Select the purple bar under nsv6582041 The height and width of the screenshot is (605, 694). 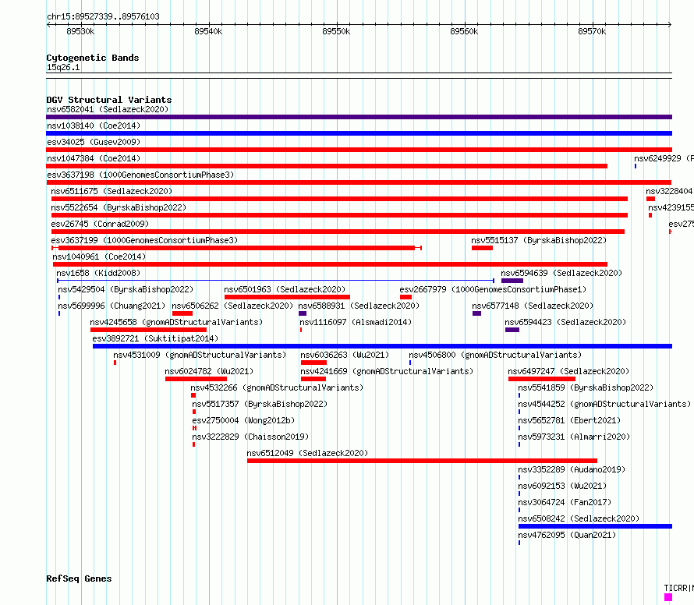pyautogui.click(x=359, y=117)
